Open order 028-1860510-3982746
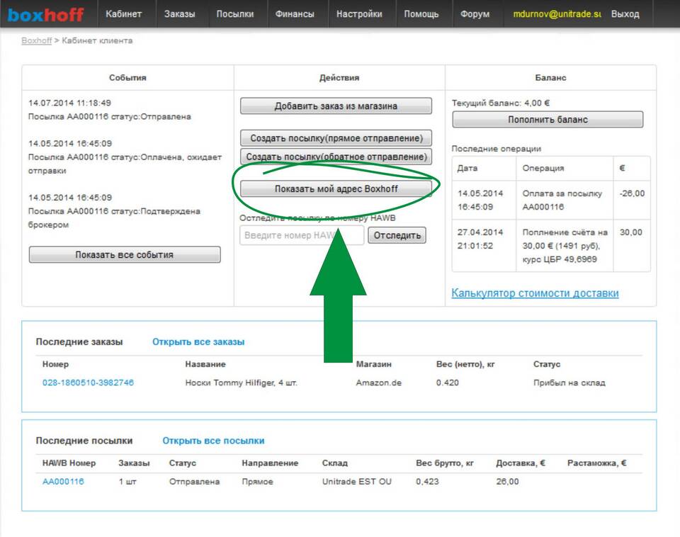 click(88, 383)
